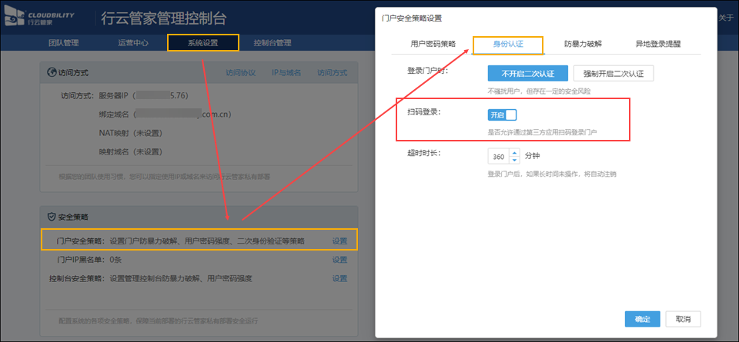Open 运营中心 navigation item
The width and height of the screenshot is (739, 342).
[133, 43]
